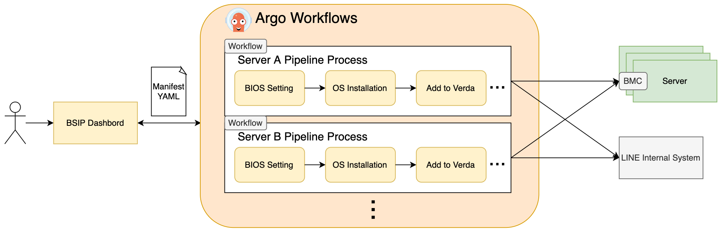Screen dimensions: 722x231
Task: Select Server B OS Installation step
Action: pyautogui.click(x=360, y=165)
